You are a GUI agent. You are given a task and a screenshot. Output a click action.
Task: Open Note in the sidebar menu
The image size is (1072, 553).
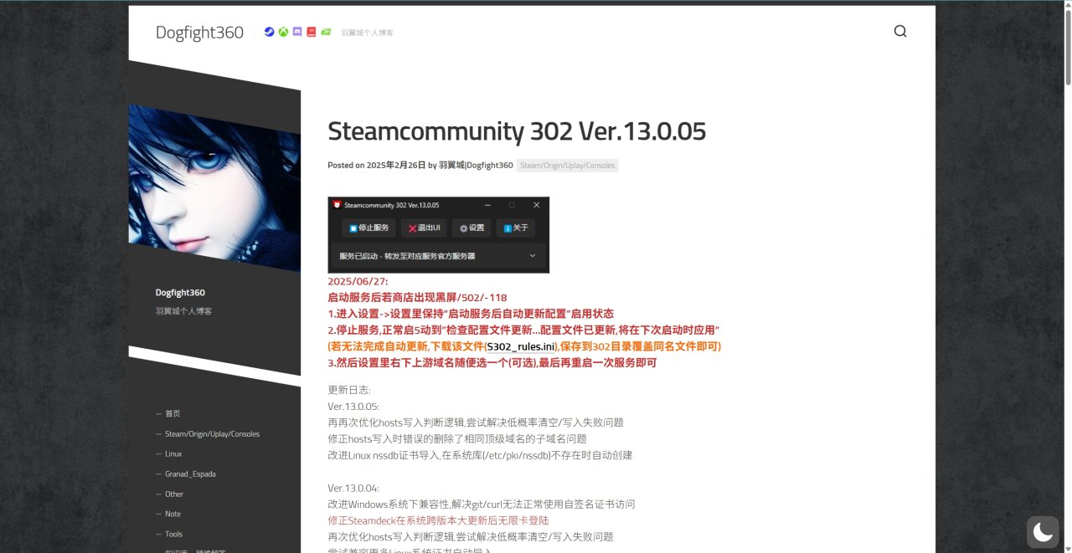click(173, 514)
